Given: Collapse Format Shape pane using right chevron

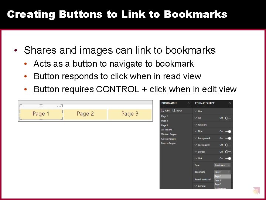Looking at the screenshot, I should 230,103.
